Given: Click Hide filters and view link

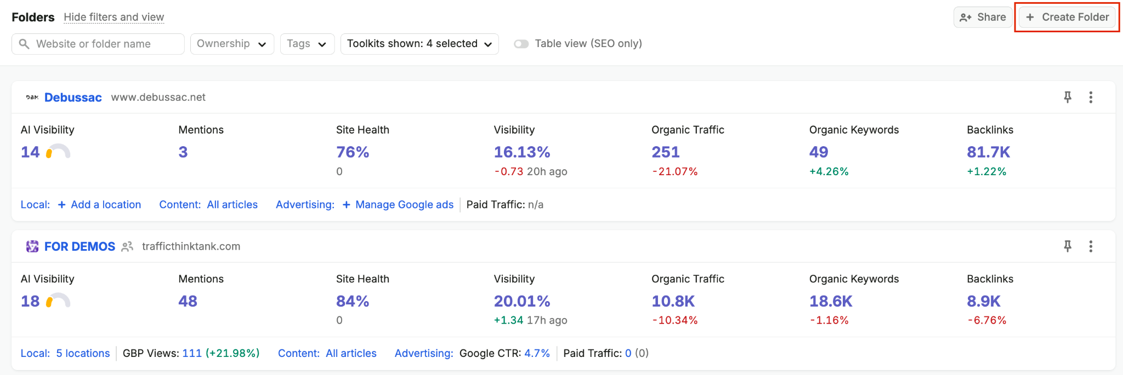Looking at the screenshot, I should tap(114, 17).
